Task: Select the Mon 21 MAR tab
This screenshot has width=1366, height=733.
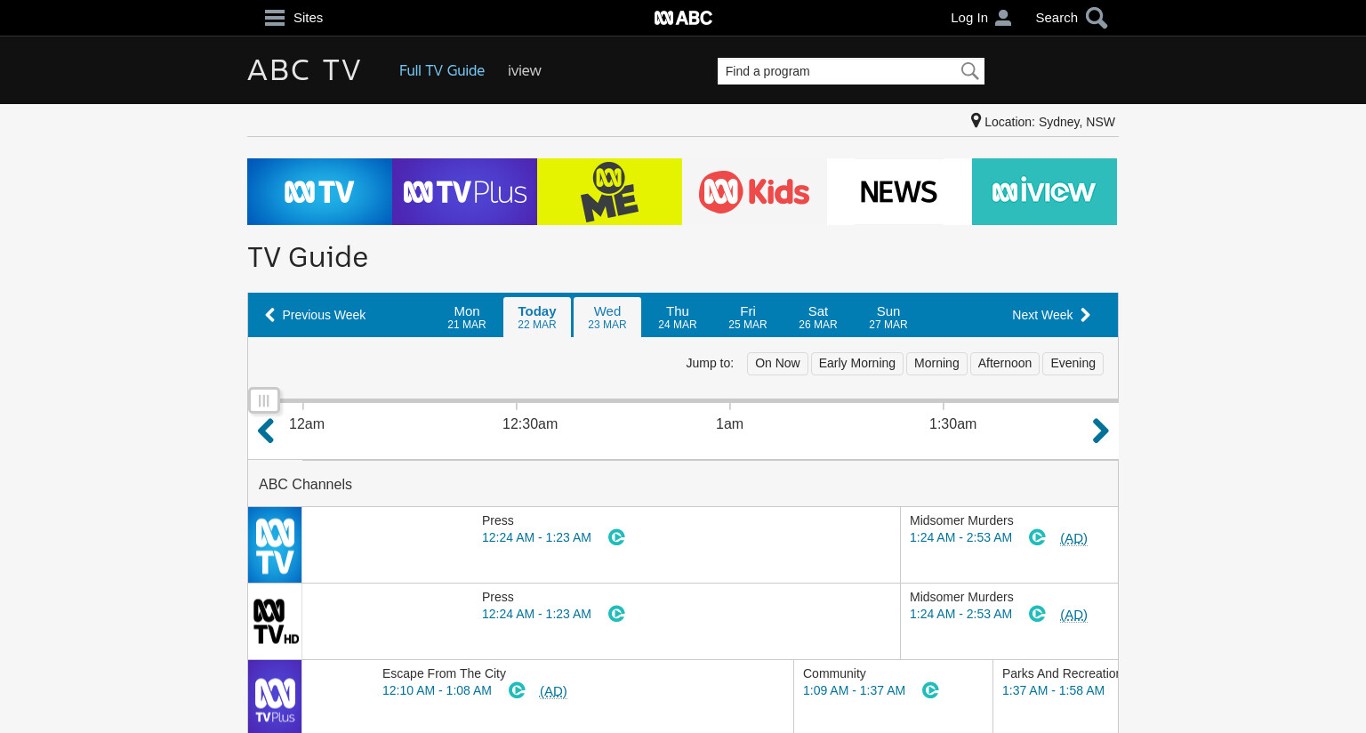Action: (467, 318)
